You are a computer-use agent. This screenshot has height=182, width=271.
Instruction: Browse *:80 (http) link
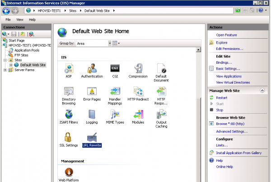(230, 124)
